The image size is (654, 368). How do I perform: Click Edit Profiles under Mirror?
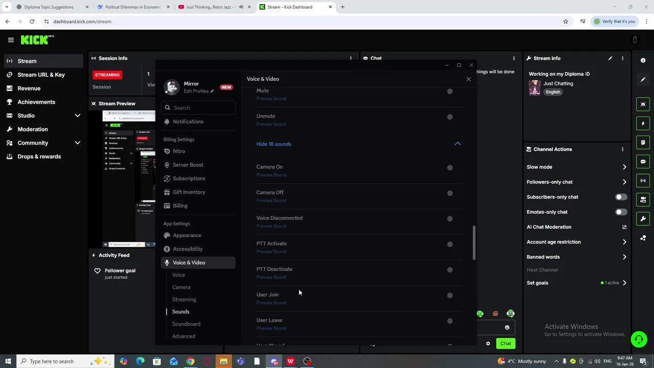point(199,91)
